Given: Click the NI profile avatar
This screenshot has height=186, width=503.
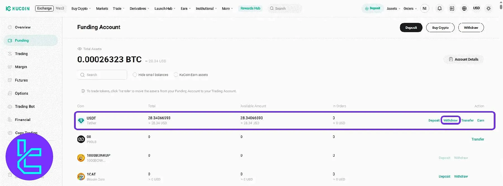Looking at the screenshot, I should pyautogui.click(x=424, y=8).
